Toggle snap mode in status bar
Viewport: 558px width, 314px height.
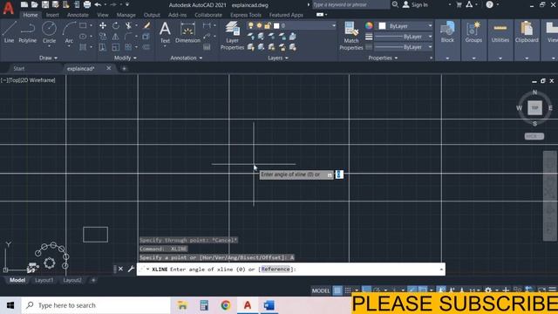(x=348, y=290)
